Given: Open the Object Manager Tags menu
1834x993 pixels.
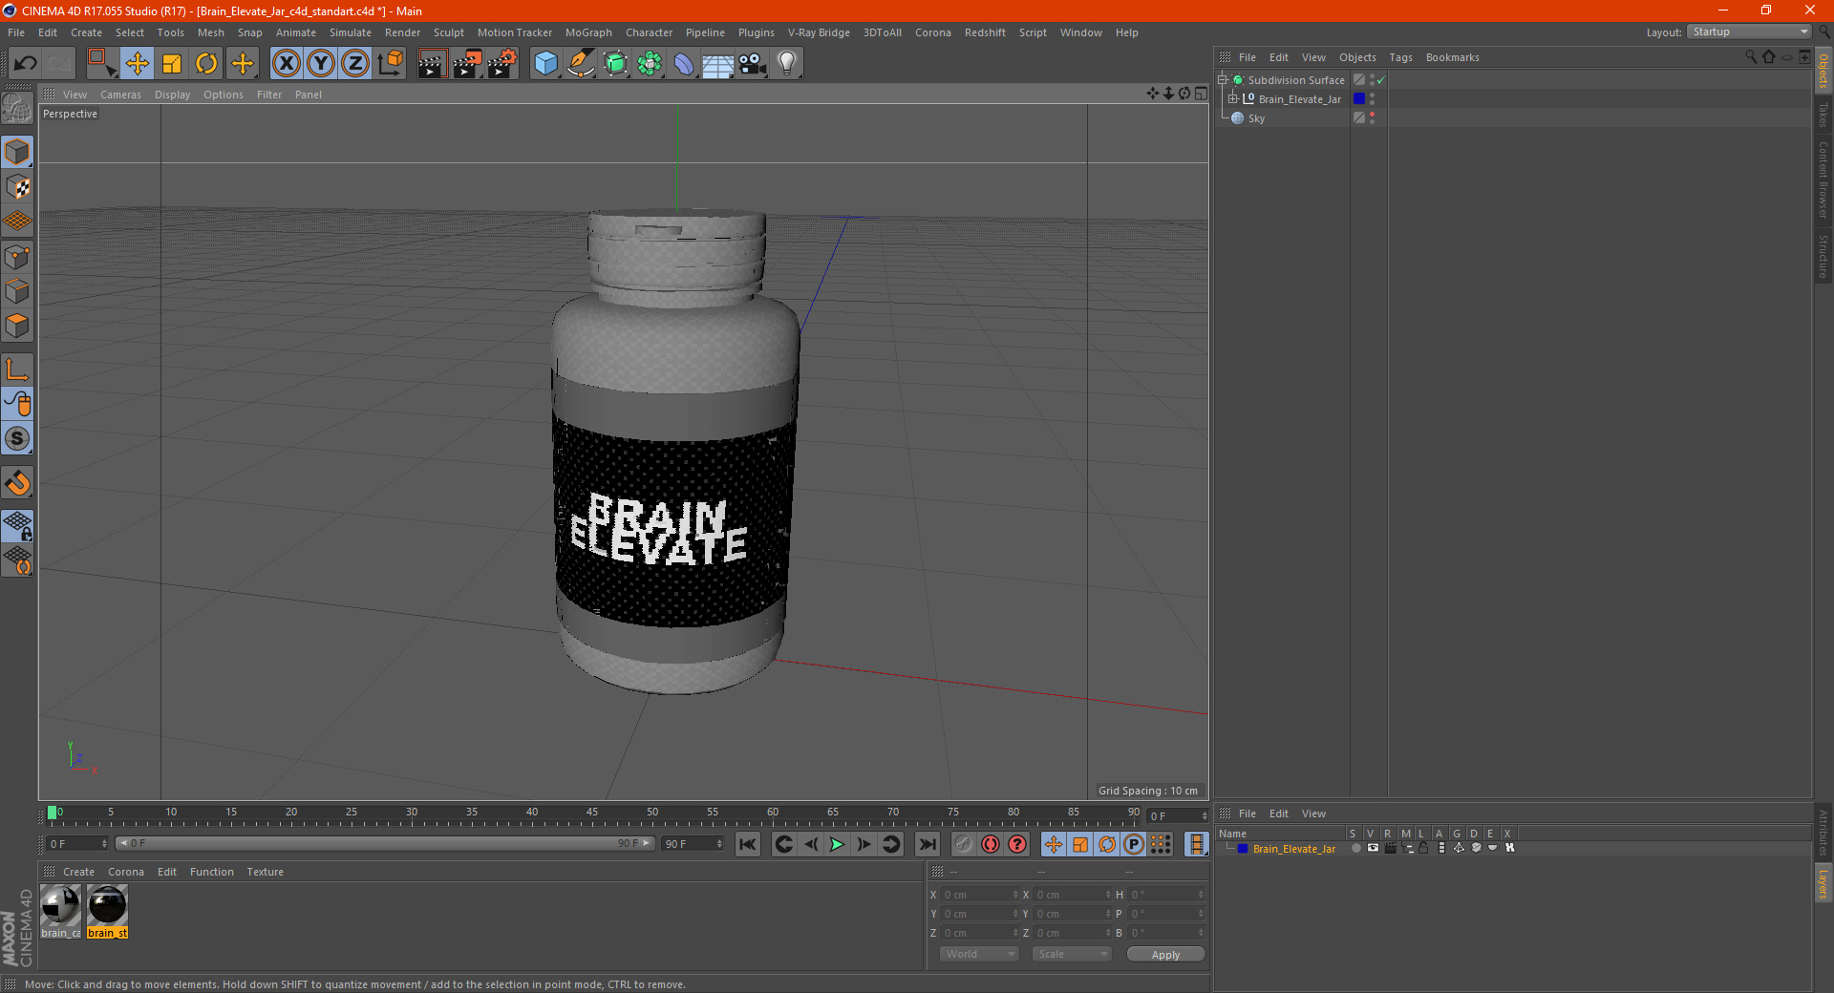Looking at the screenshot, I should click(1400, 57).
